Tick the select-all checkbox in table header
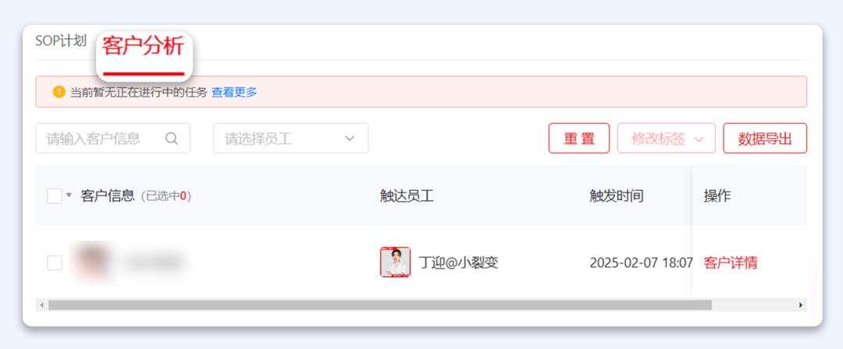The image size is (843, 349). pos(55,196)
